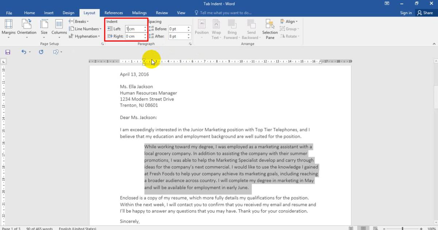Click the Share button
Viewport: 438px width, 230px height.
point(425,13)
